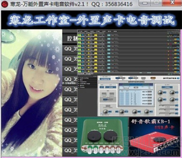The width and height of the screenshot is (182, 158).
Task: Select the red KB-1 USB sound card picture
Action: pos(155,136)
